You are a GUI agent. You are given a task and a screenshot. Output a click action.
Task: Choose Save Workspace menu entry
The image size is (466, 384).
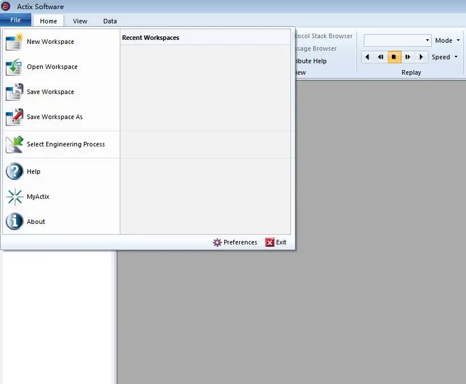pos(61,92)
